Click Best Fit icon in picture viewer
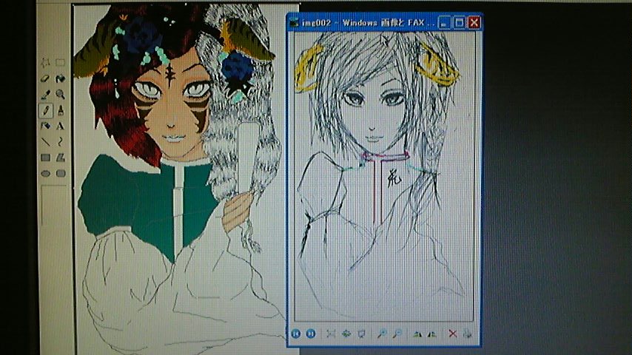This screenshot has width=632, height=355. (331, 334)
